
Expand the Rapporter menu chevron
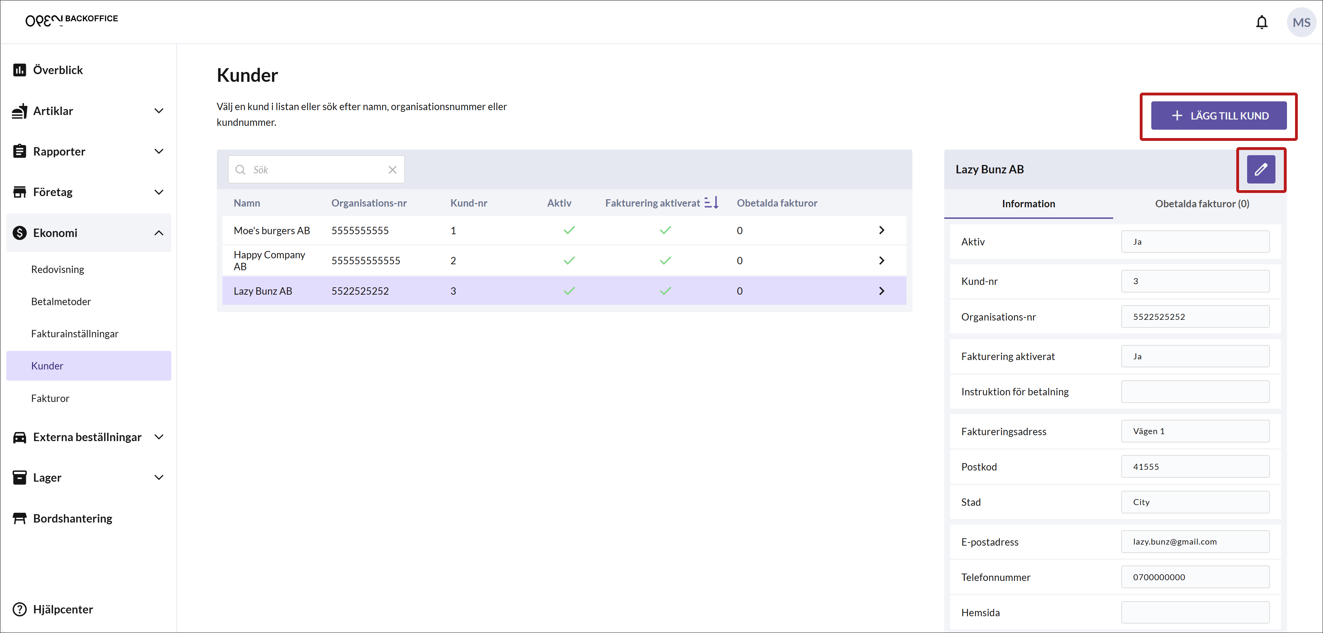click(159, 151)
